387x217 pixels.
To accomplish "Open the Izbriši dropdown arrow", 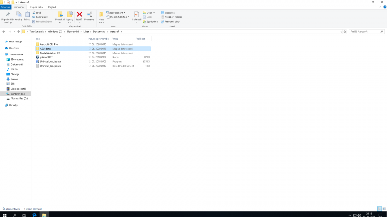I will 79,22.
